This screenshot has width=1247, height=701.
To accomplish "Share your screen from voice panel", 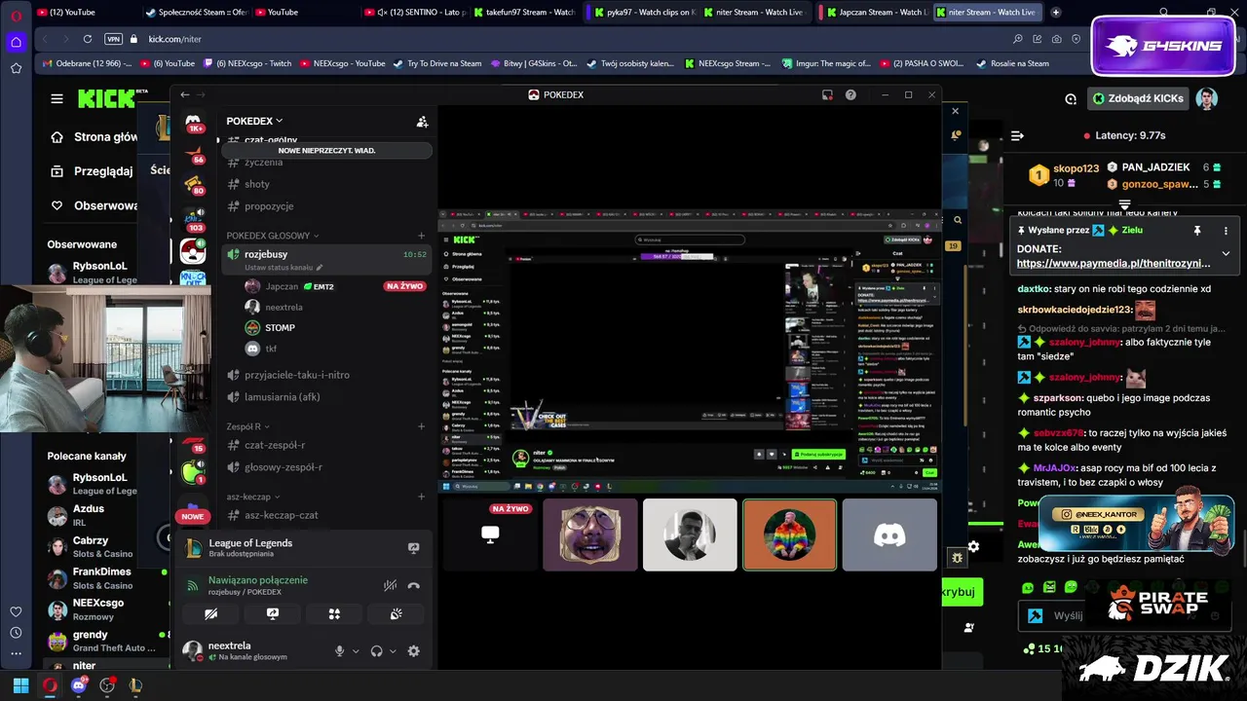I will (x=273, y=614).
